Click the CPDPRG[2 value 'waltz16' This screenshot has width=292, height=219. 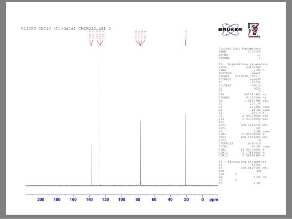click(254, 143)
